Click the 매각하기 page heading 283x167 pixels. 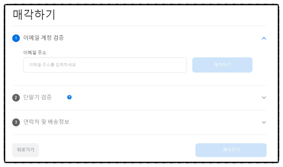coord(34,14)
